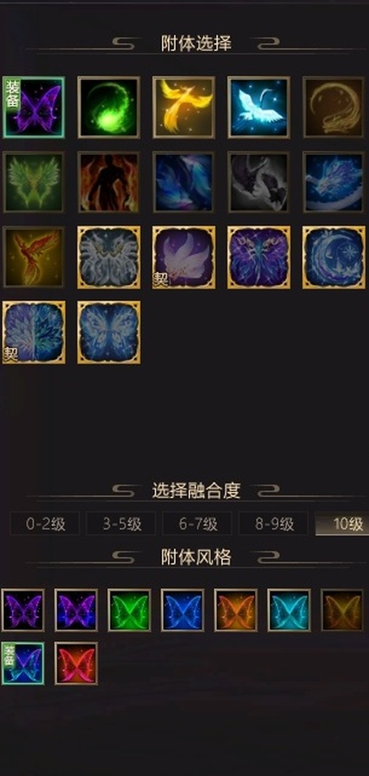Select the golden dragon ring icon
The width and height of the screenshot is (369, 776).
click(x=334, y=107)
